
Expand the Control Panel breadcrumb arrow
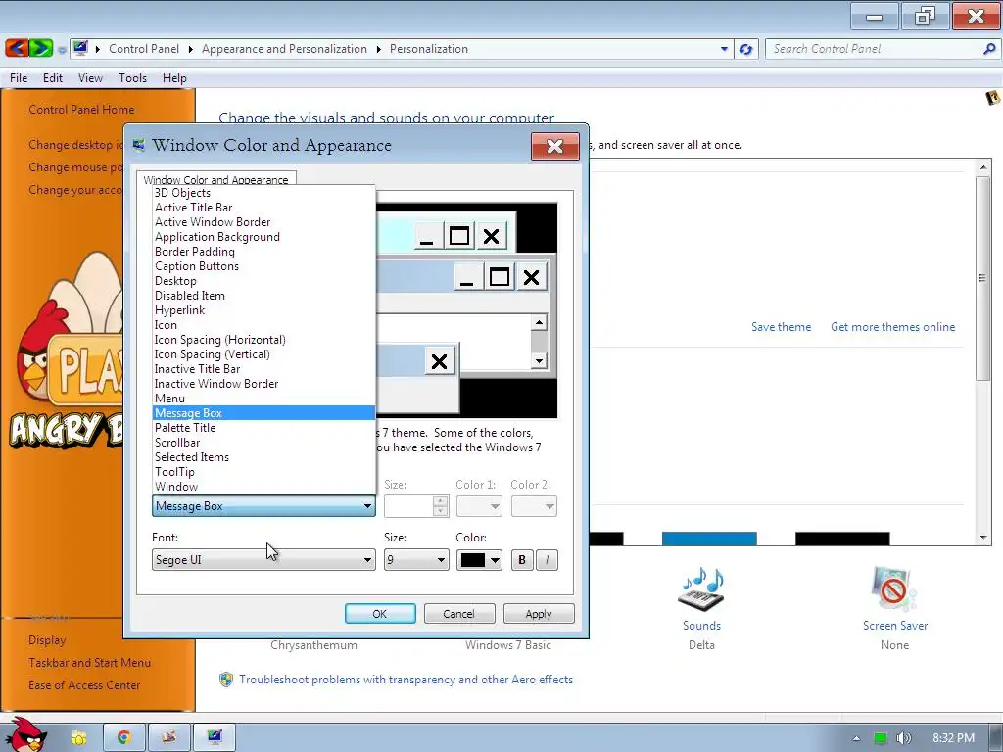pyautogui.click(x=192, y=49)
